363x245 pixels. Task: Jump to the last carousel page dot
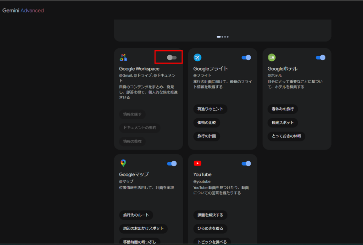[x=228, y=37]
